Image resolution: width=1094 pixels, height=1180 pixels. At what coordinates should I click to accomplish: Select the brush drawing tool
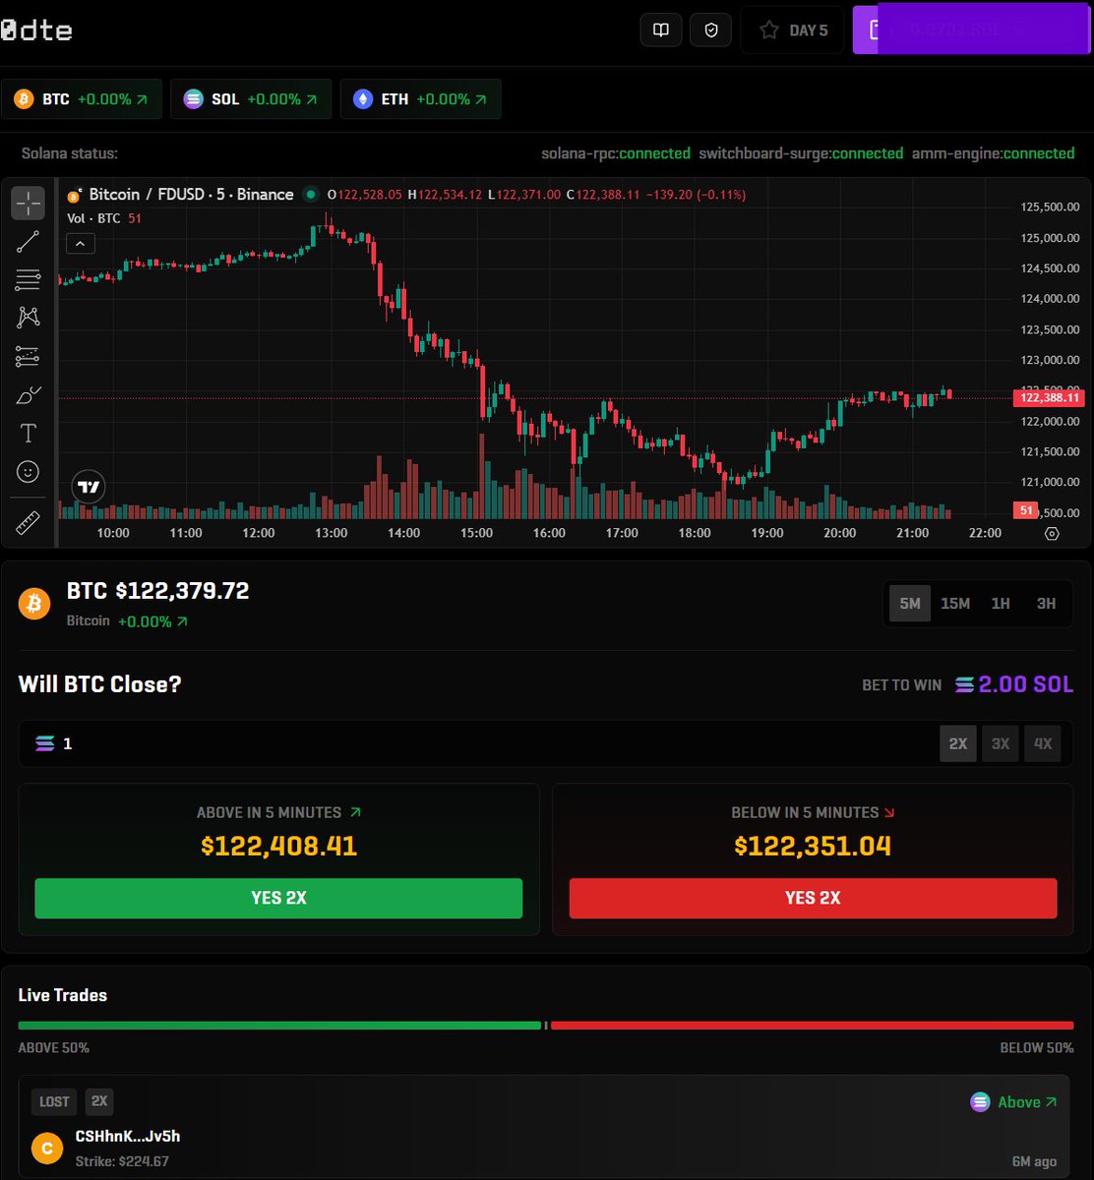pos(28,394)
